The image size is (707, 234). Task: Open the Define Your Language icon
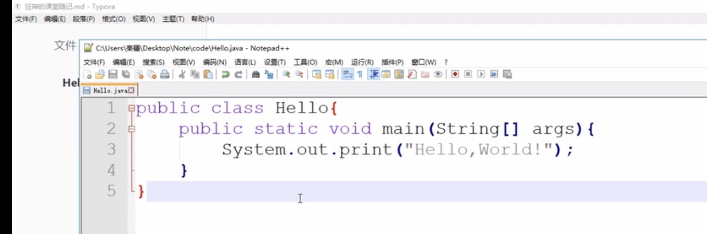click(x=385, y=74)
